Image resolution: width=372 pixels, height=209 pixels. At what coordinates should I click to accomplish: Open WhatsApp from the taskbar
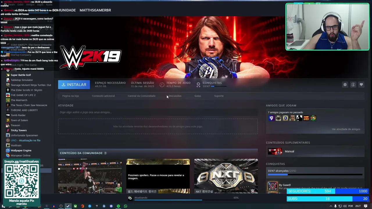126,206
